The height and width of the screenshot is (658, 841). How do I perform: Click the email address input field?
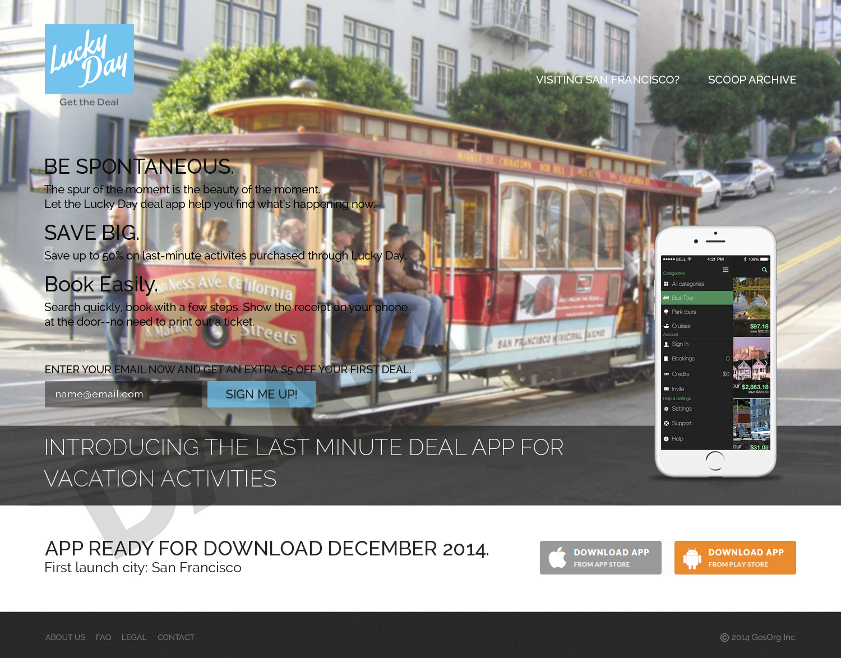click(123, 395)
